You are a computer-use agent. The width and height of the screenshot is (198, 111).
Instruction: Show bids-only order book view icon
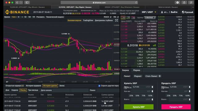point(128,18)
